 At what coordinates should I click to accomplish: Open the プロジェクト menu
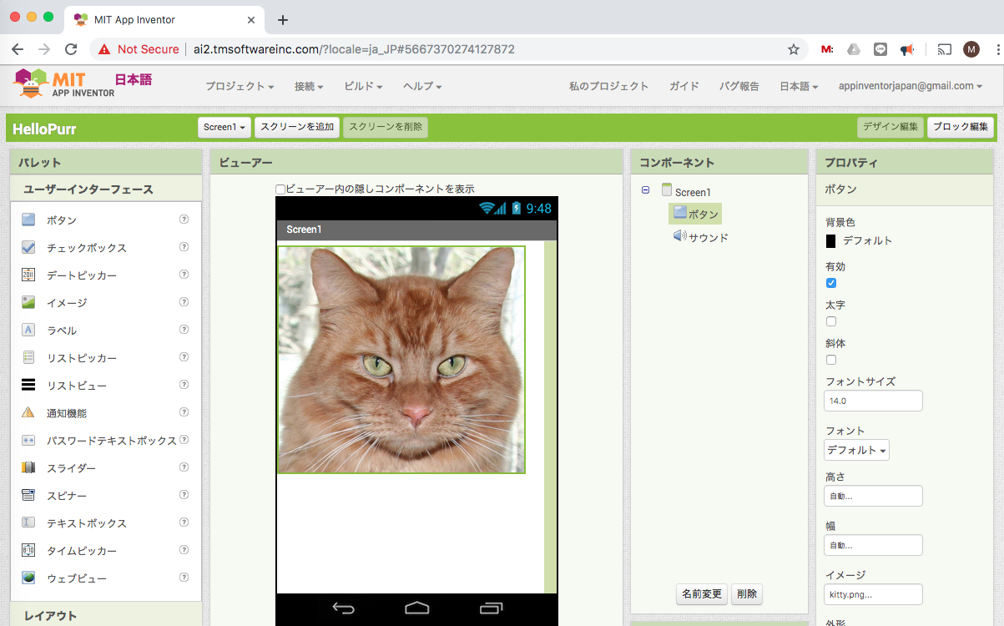[239, 86]
